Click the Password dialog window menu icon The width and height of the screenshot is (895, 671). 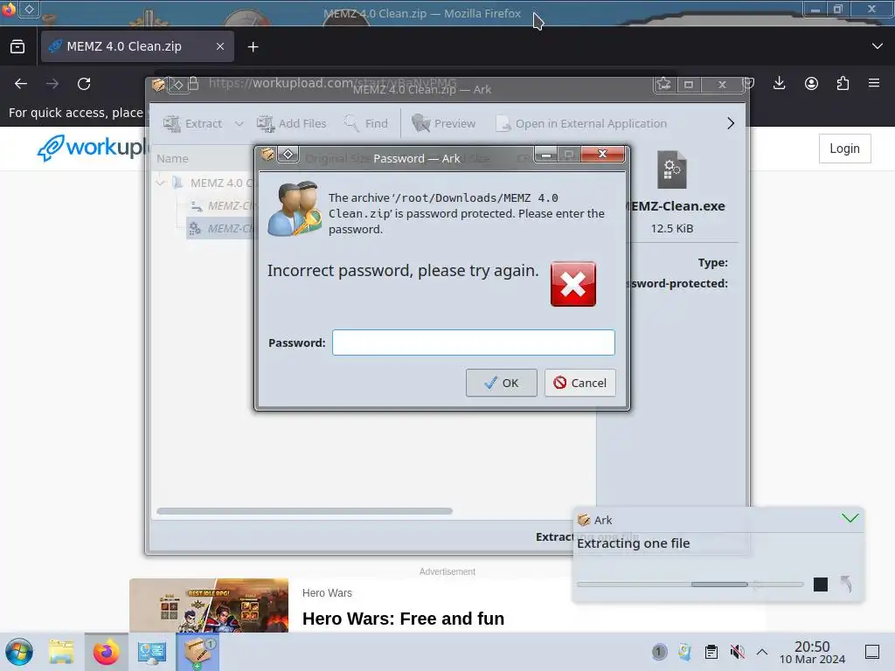tap(267, 154)
